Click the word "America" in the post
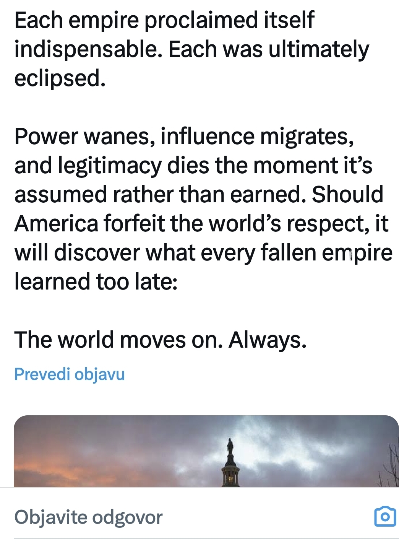Viewport: 399px width, 545px height. point(56,223)
